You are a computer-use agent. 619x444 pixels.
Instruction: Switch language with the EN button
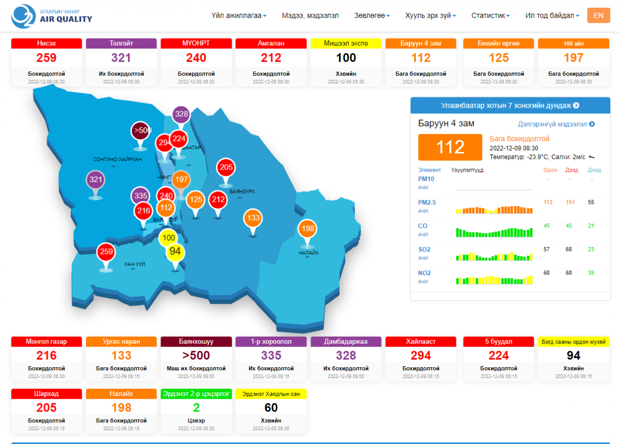(x=598, y=15)
